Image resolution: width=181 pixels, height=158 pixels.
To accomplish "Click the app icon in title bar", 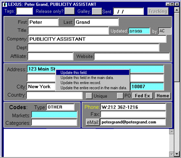I will pos(5,4).
